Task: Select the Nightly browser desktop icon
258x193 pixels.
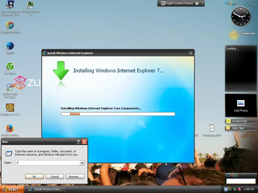Action: (10, 48)
